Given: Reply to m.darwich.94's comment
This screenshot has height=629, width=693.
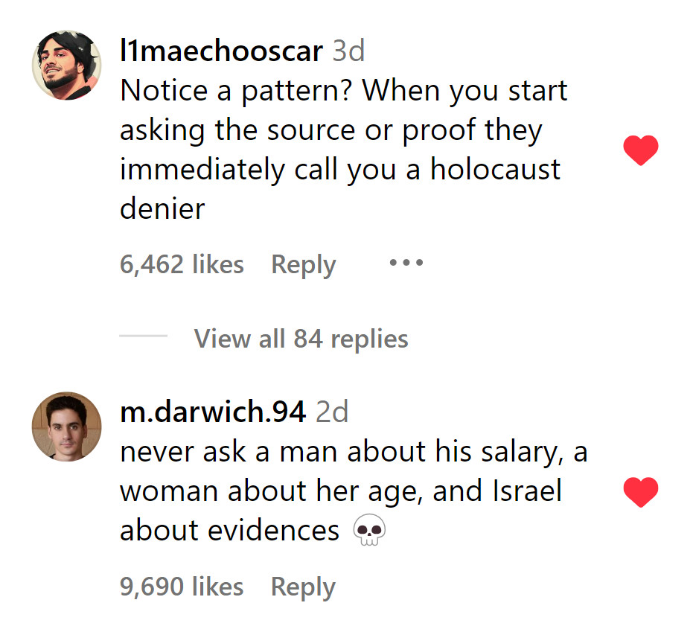Looking at the screenshot, I should (302, 587).
